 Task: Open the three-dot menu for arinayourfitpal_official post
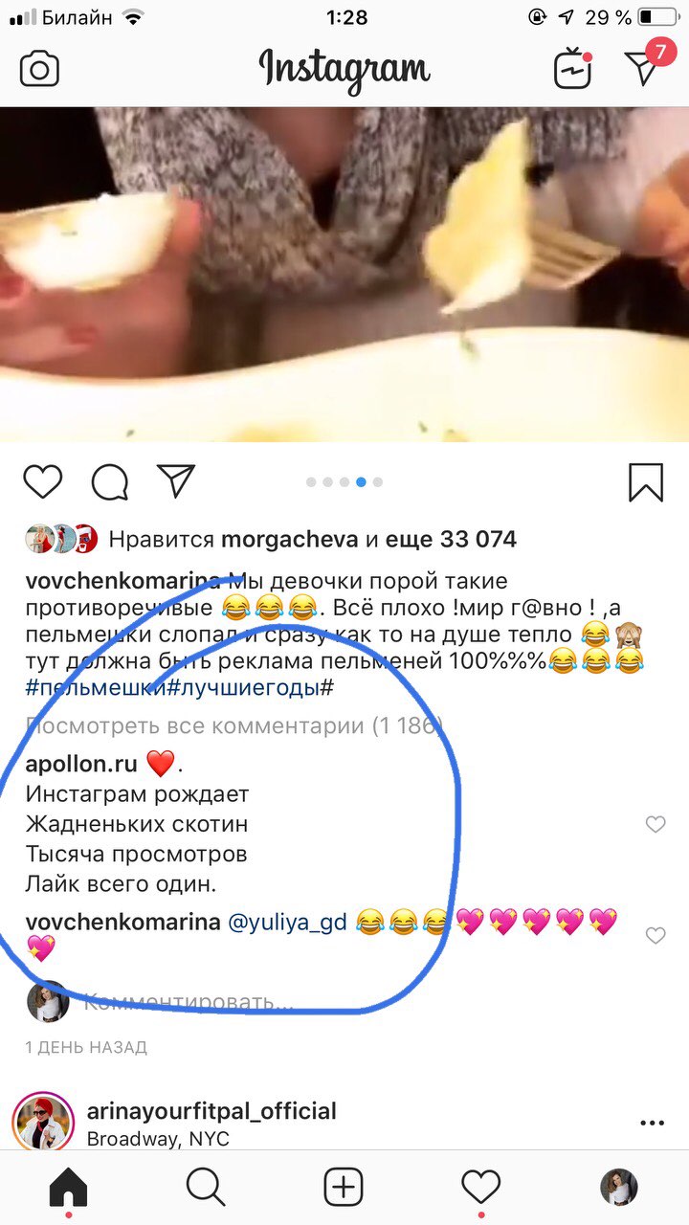click(x=652, y=1124)
